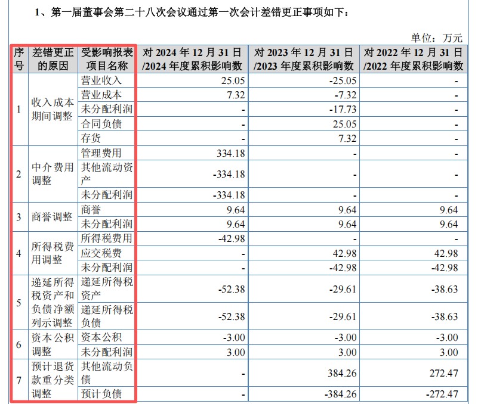
Task: Select the 收入成本期间调整 reason cell
Action: (x=53, y=109)
